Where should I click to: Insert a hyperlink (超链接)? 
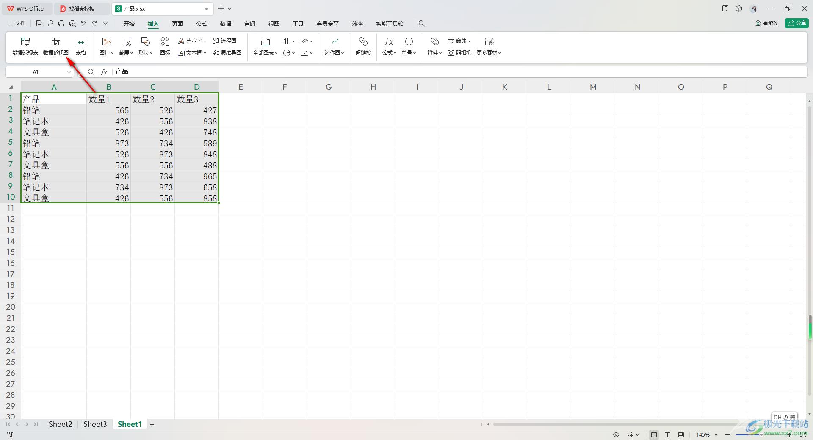363,47
